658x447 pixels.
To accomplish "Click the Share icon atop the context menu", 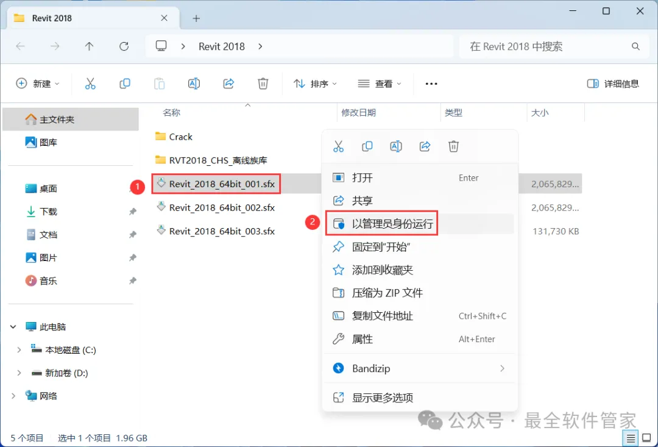I will point(425,146).
